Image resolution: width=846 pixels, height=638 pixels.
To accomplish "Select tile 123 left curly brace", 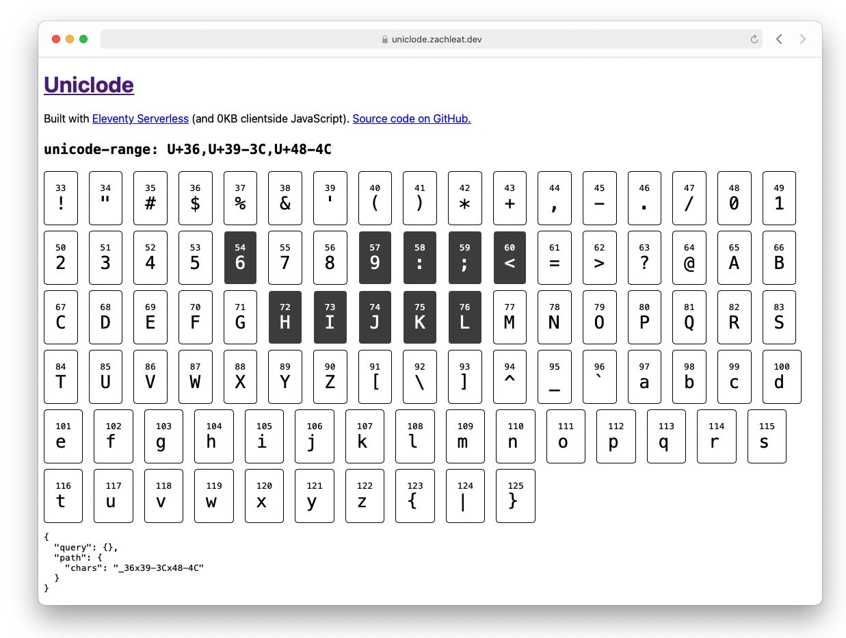I will (415, 496).
